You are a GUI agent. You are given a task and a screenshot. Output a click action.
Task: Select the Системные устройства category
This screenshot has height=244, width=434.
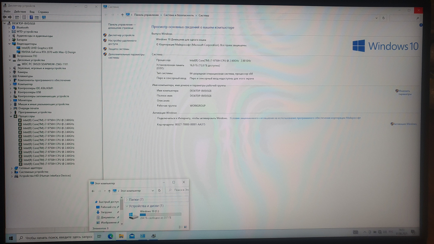33,172
